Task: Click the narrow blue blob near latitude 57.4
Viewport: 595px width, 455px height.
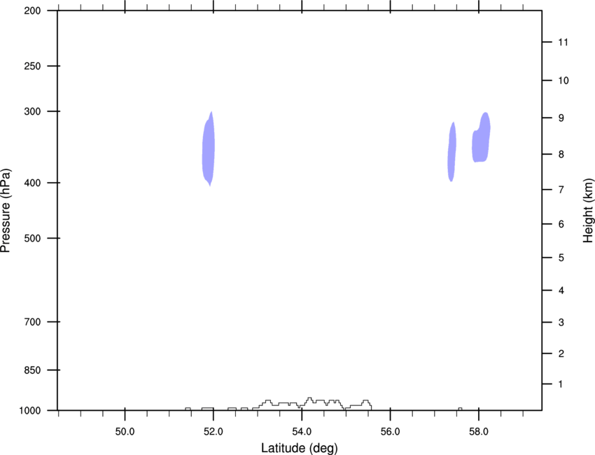Action: pyautogui.click(x=452, y=152)
